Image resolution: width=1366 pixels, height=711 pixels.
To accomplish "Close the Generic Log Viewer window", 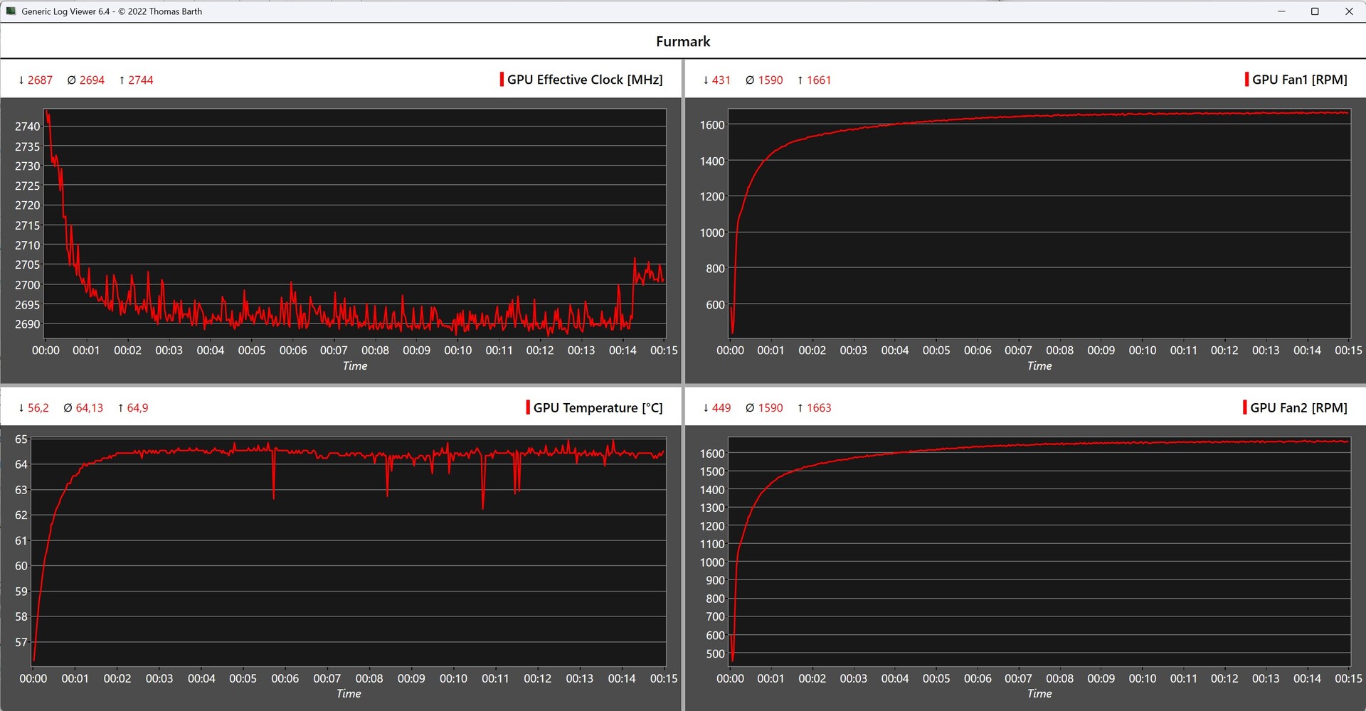I will coord(1348,11).
